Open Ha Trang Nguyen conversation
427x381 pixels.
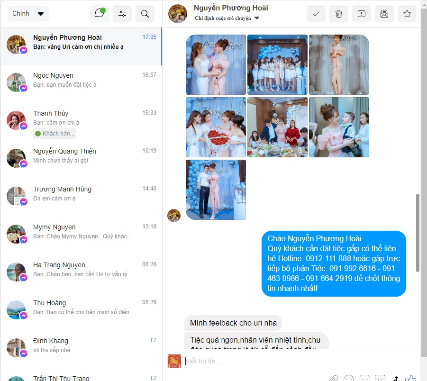[x=81, y=274]
